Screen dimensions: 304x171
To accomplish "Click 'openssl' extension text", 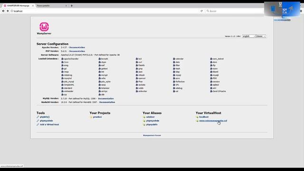I will coord(142,78).
